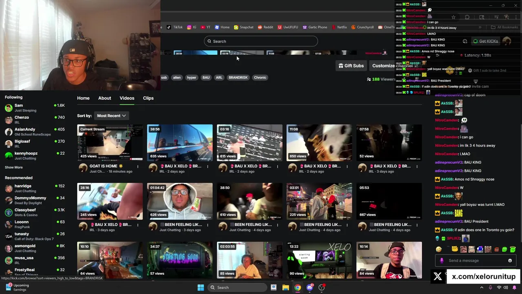Open Discord from the taskbar
The height and width of the screenshot is (294, 522).
[x=310, y=287]
